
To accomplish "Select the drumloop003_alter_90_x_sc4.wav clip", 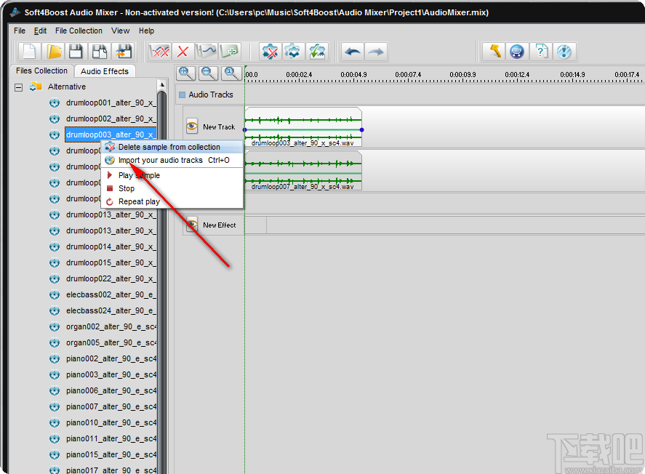I will point(303,126).
